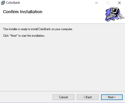Click the Confirm Installation heading
The image size is (125, 103).
click(x=23, y=12)
